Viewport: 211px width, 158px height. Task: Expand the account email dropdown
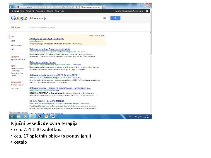(x=130, y=11)
